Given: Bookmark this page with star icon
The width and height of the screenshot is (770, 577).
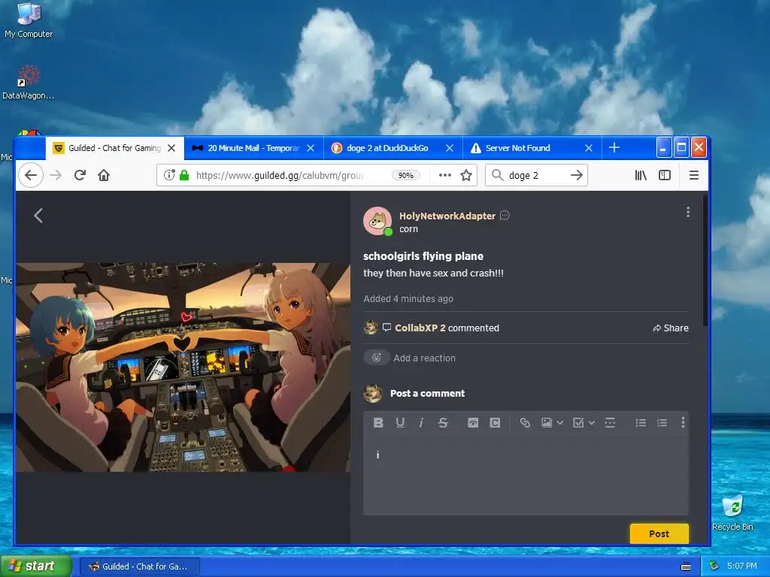Looking at the screenshot, I should [466, 175].
